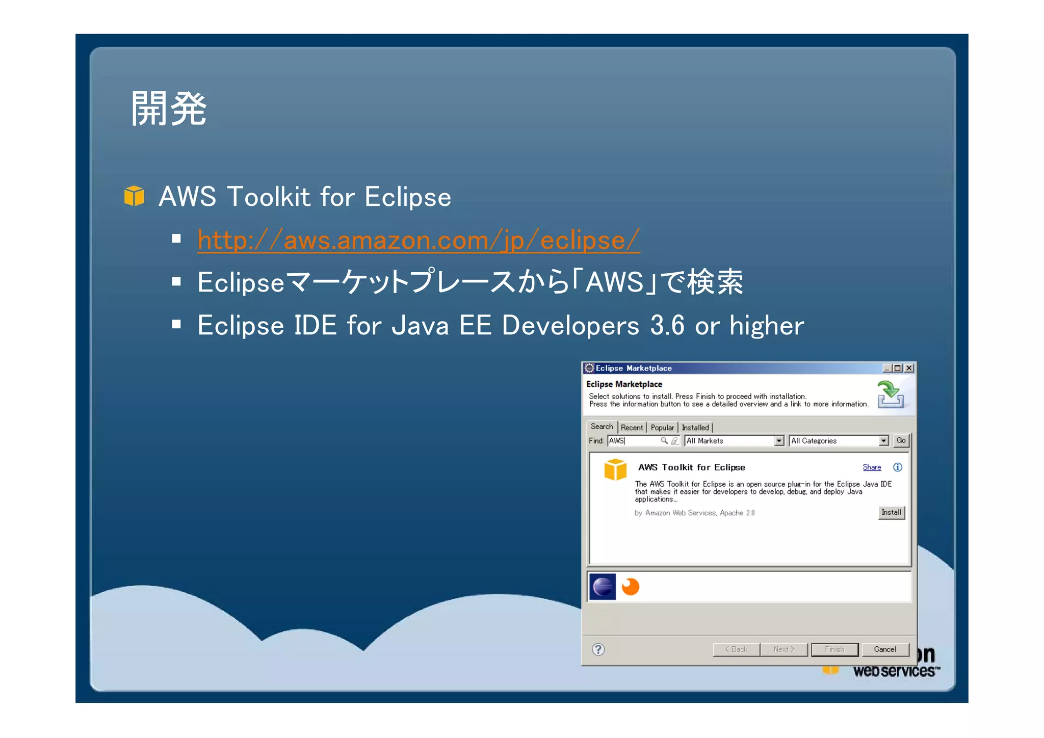
Task: Click the Share link
Action: (871, 467)
